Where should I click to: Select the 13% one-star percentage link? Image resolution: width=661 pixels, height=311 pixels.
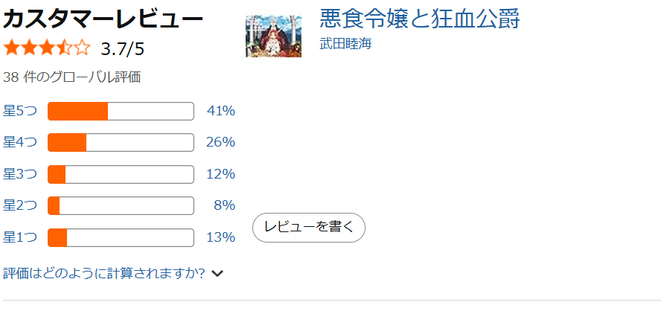coord(221,237)
